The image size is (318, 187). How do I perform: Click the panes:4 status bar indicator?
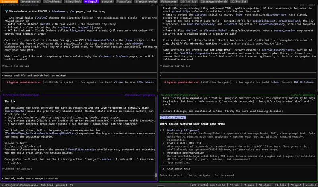(x=62, y=185)
